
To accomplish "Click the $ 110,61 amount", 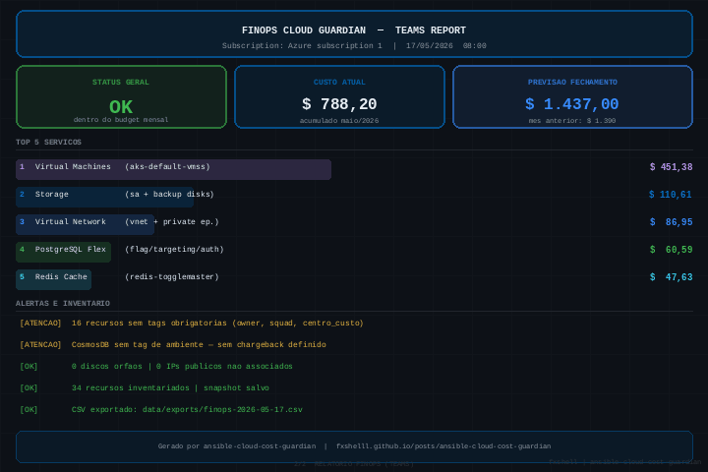I will coord(670,195).
